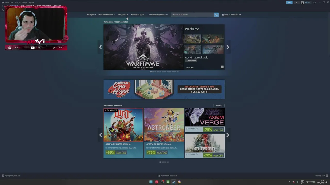Go to next featured game after Warframe
The image size is (330, 185).
point(228,47)
